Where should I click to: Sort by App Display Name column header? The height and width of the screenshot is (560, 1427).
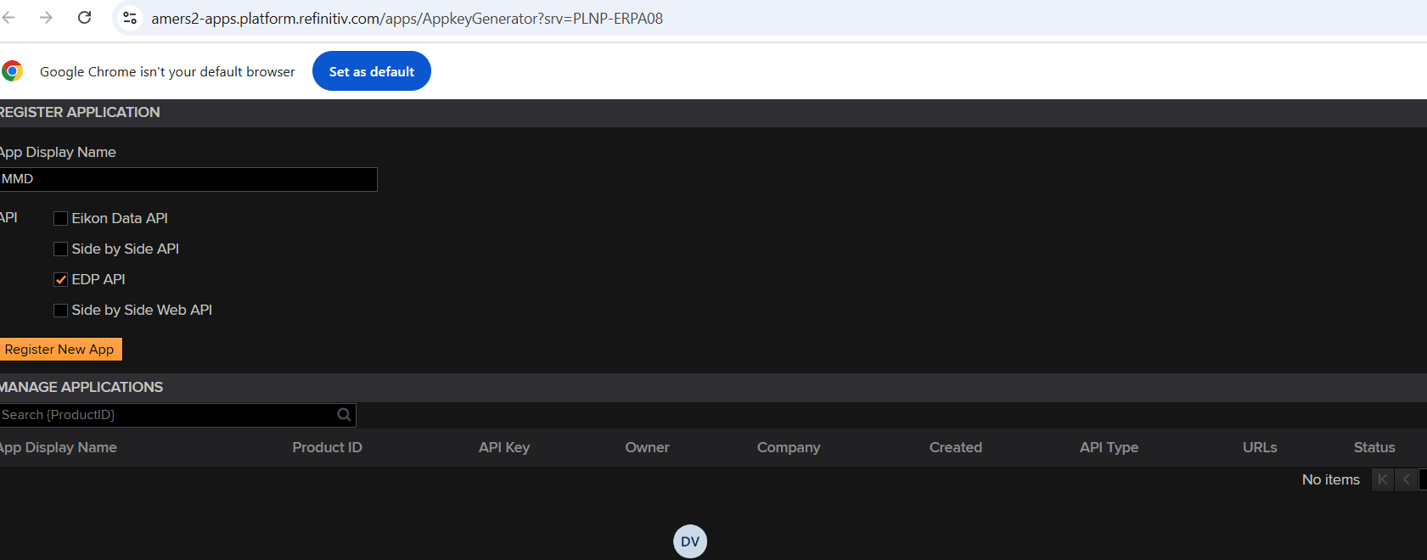58,447
